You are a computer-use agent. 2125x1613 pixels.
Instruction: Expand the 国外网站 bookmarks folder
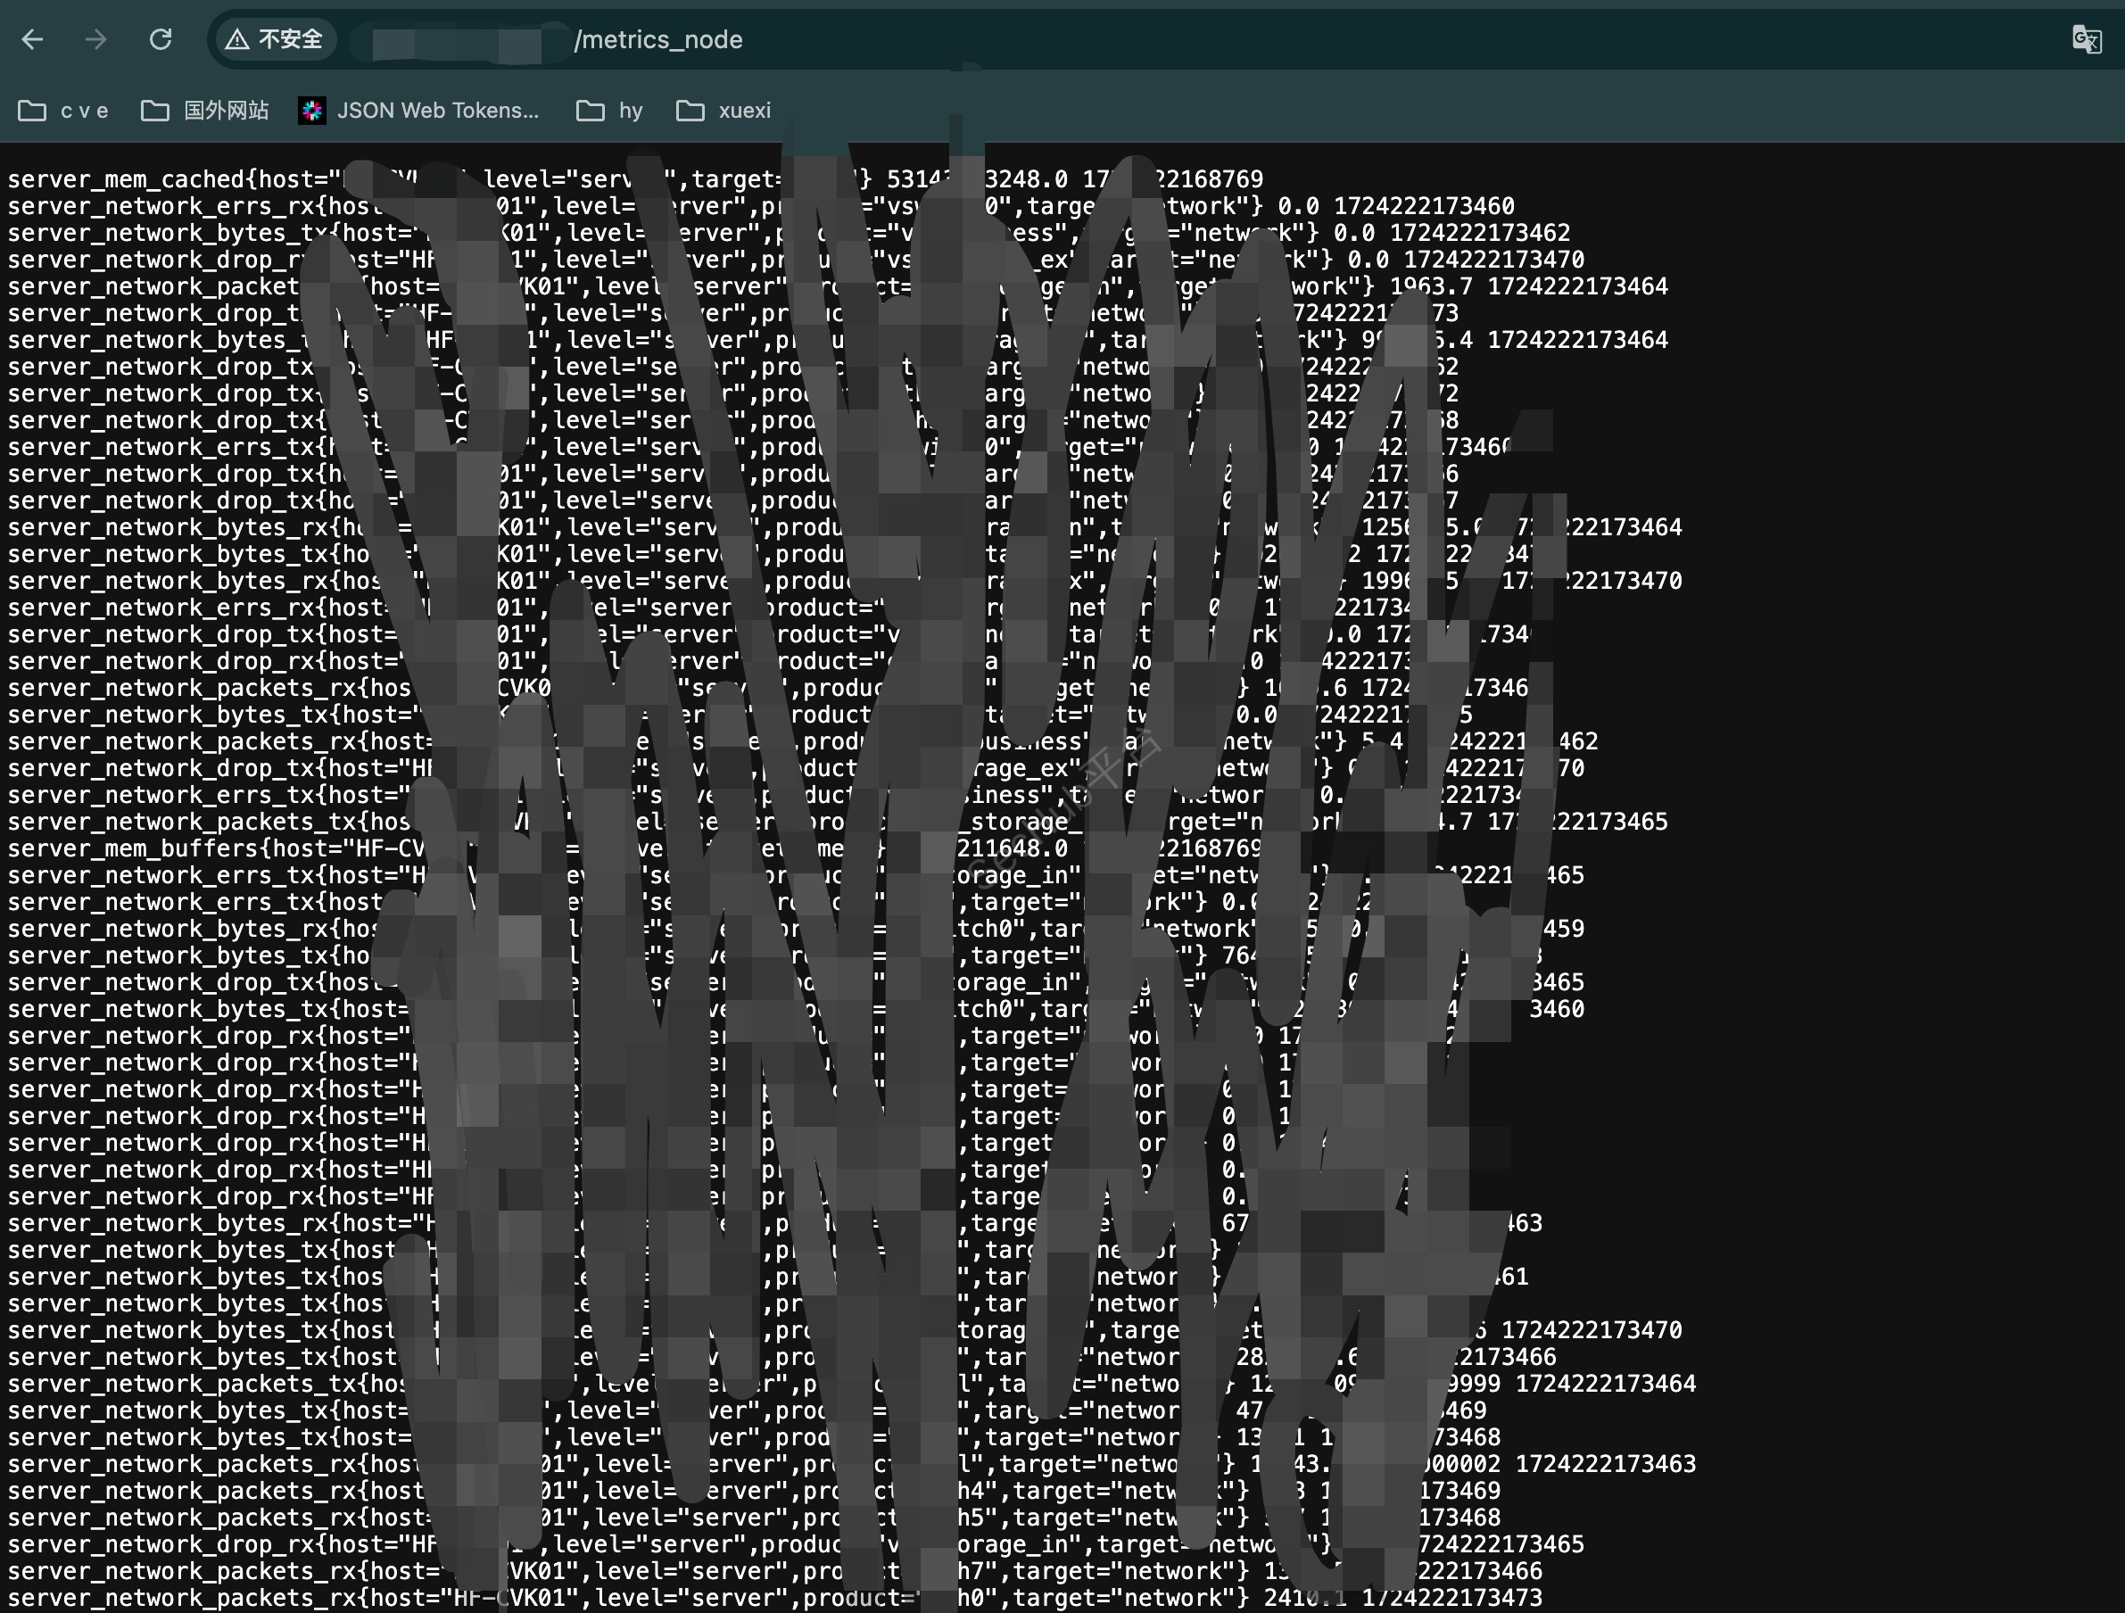tap(204, 111)
